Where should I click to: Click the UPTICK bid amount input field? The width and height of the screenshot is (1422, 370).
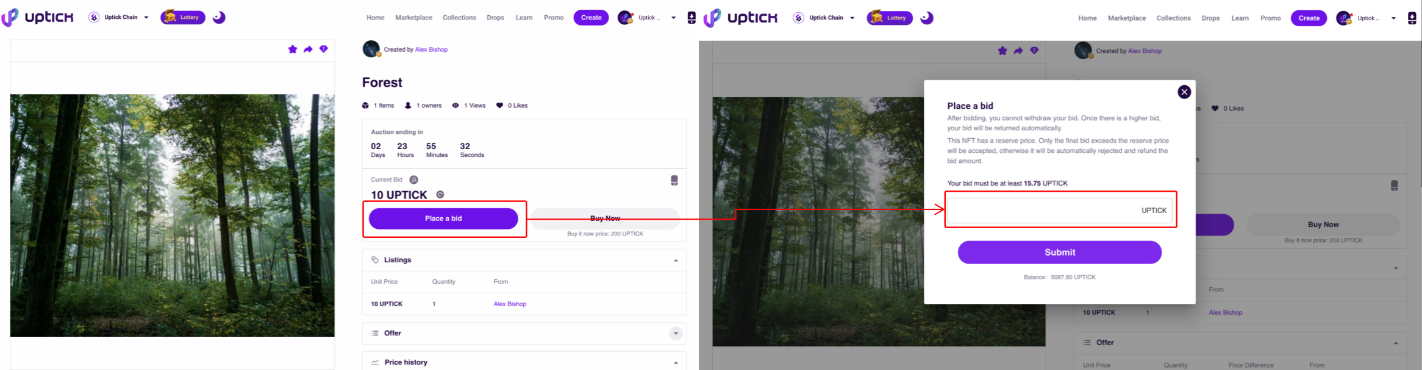click(1043, 211)
